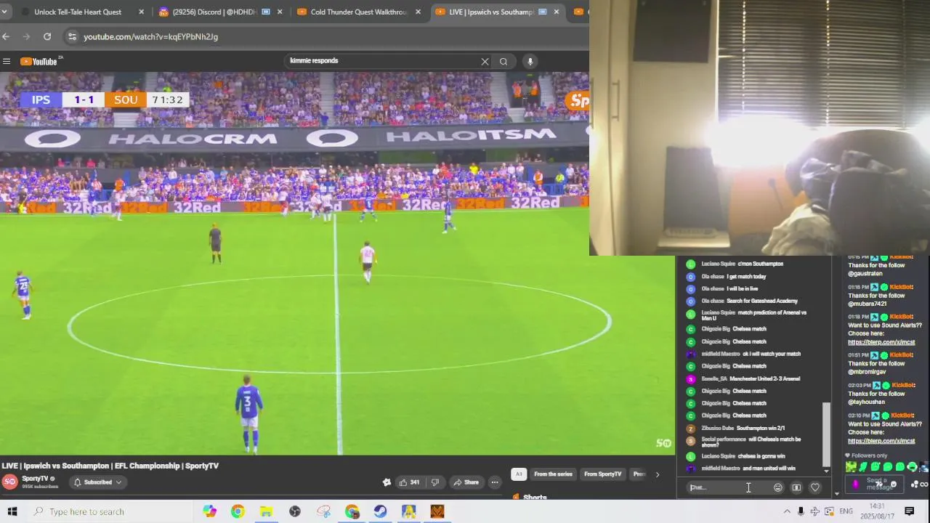Open more actions three-dot menu under video

pos(495,482)
